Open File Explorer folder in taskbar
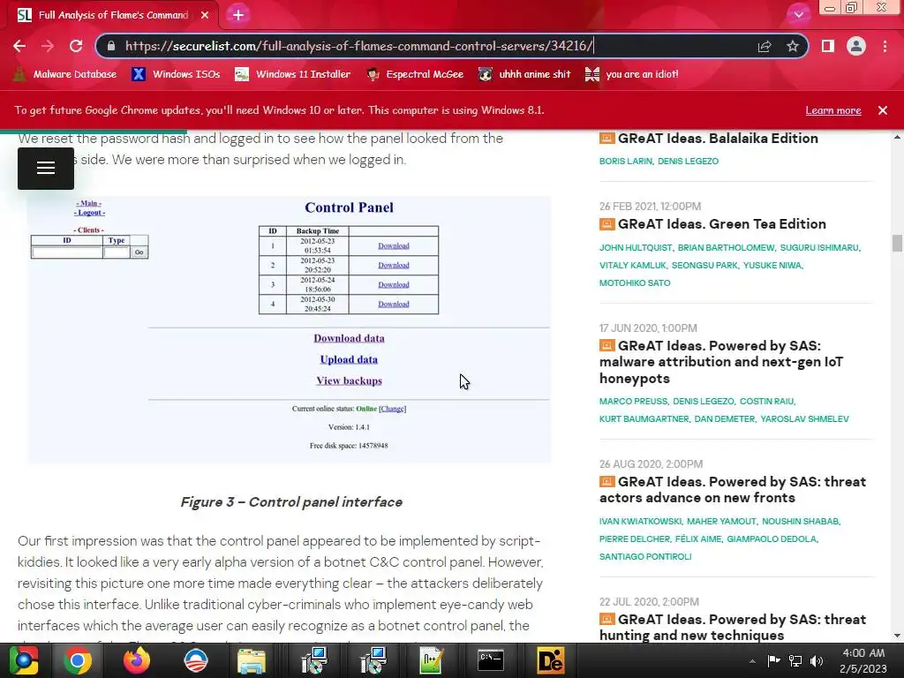This screenshot has width=904, height=678. point(252,660)
